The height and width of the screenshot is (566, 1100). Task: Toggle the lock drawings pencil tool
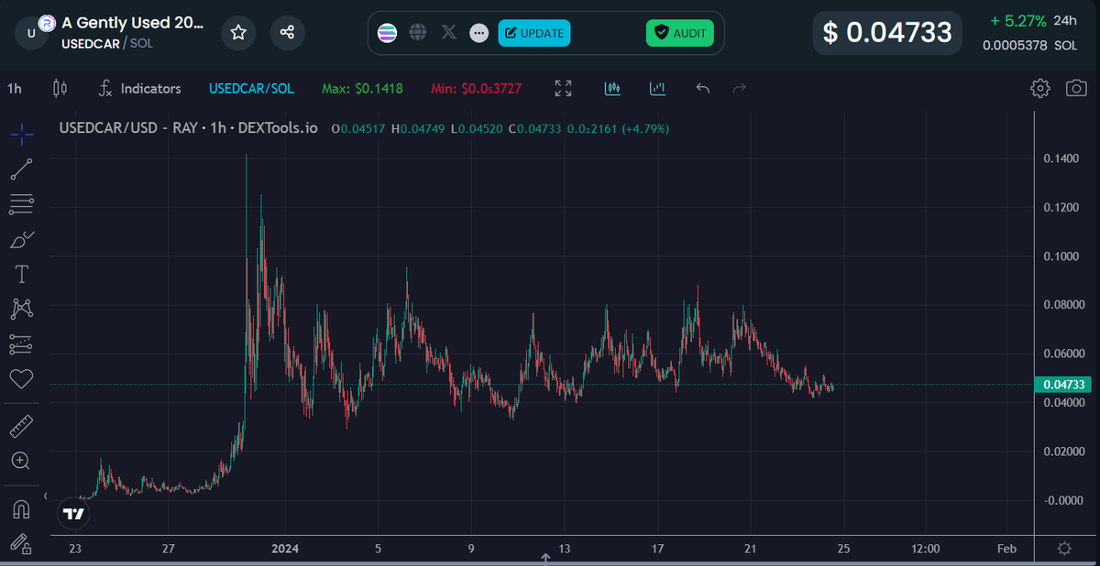tap(22, 544)
